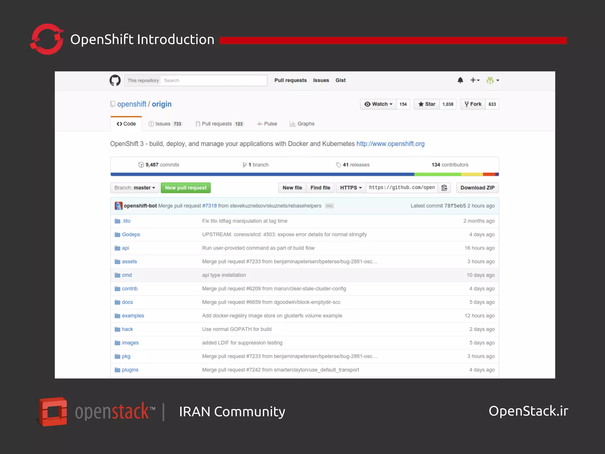This screenshot has height=454, width=605.
Task: Click the Watch dropdown button
Action: 378,104
